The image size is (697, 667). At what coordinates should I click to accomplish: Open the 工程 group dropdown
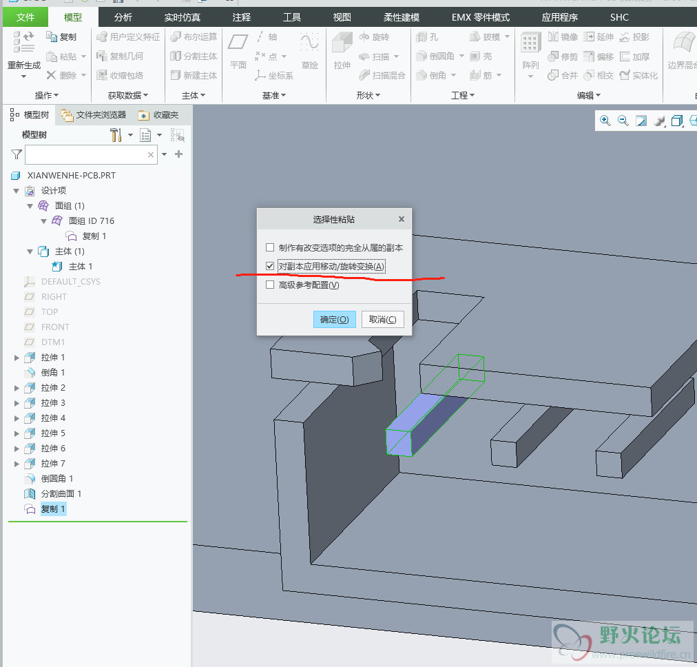(x=463, y=95)
